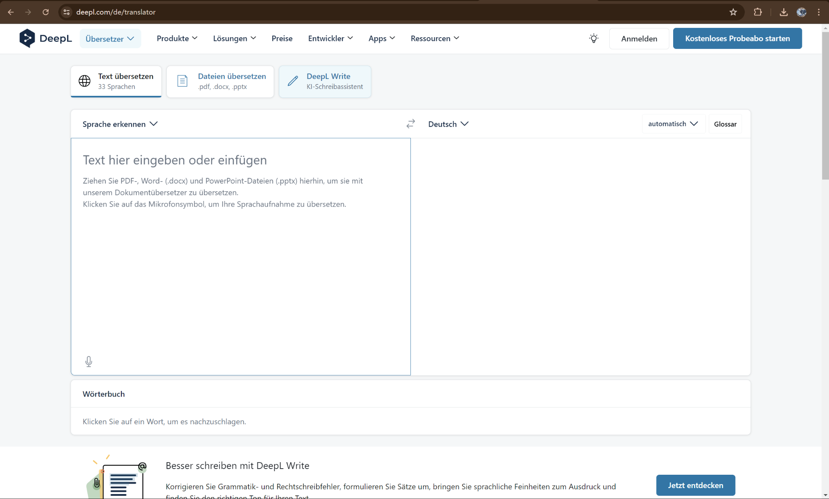The height and width of the screenshot is (499, 829).
Task: Expand the Sprache erkennen source language dropdown
Action: click(x=120, y=124)
